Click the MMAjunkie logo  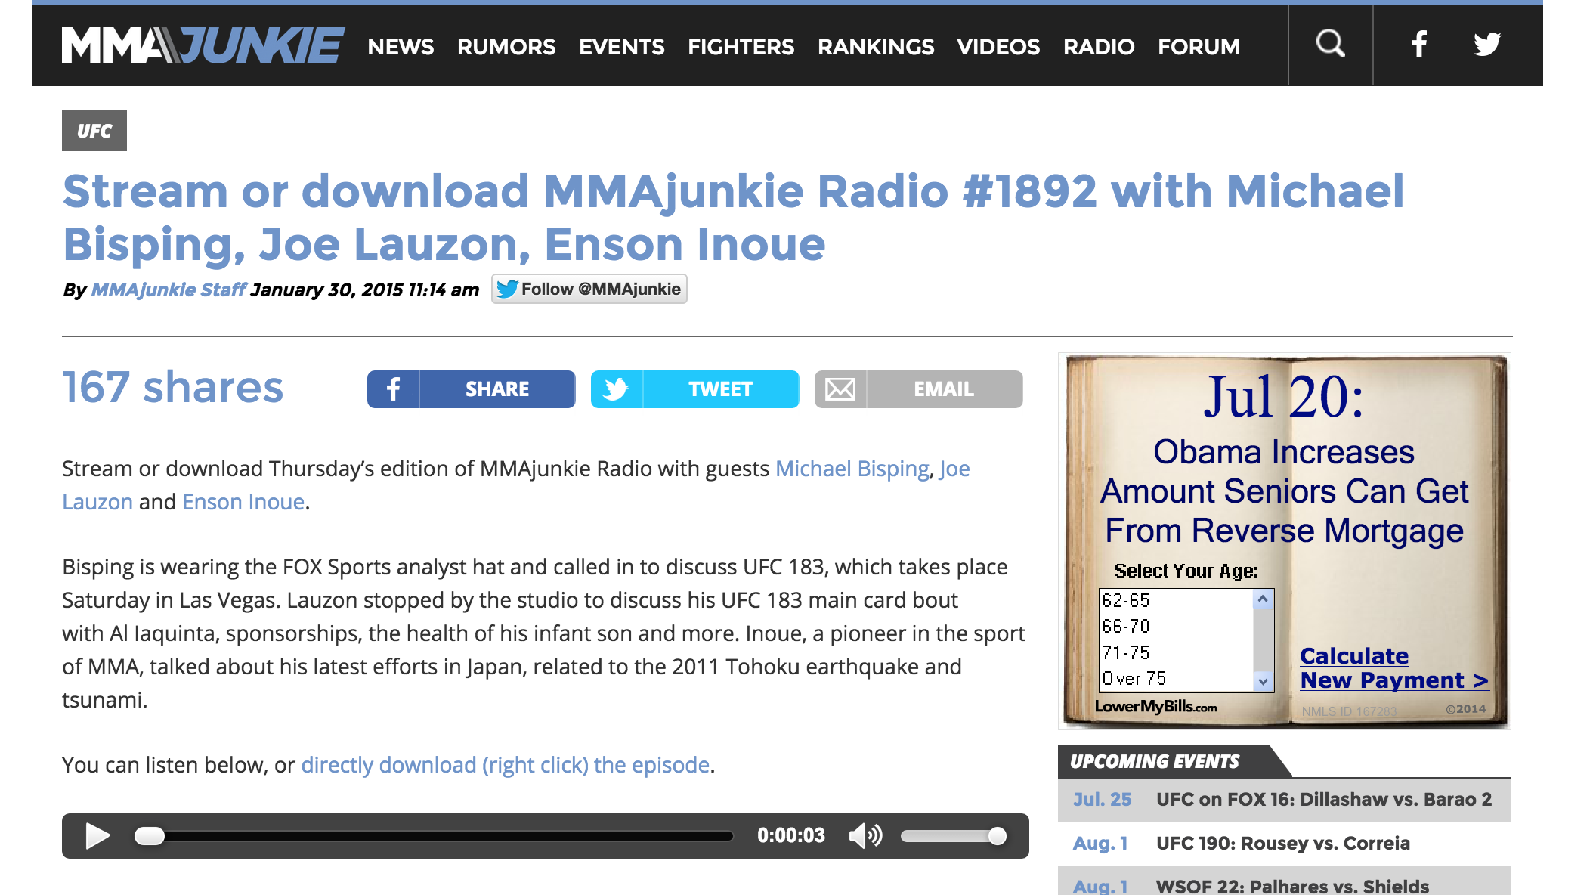(x=203, y=45)
